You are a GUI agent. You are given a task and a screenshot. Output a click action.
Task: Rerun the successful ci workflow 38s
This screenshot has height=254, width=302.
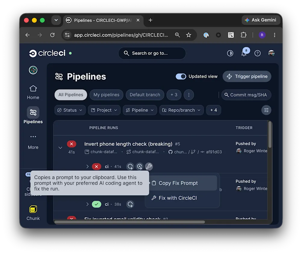click(x=130, y=204)
